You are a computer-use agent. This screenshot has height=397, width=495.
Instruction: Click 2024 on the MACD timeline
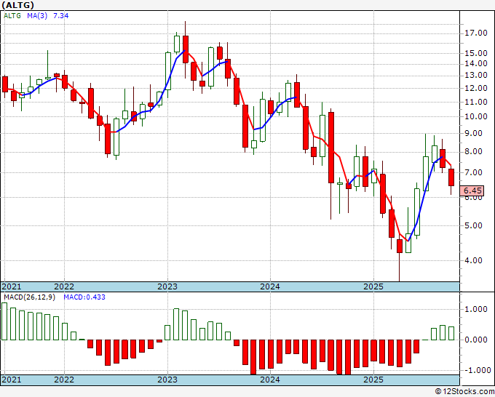coord(270,380)
